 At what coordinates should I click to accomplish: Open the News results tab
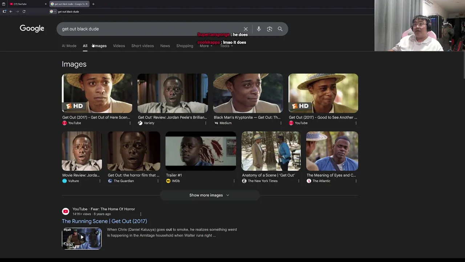coord(165,46)
